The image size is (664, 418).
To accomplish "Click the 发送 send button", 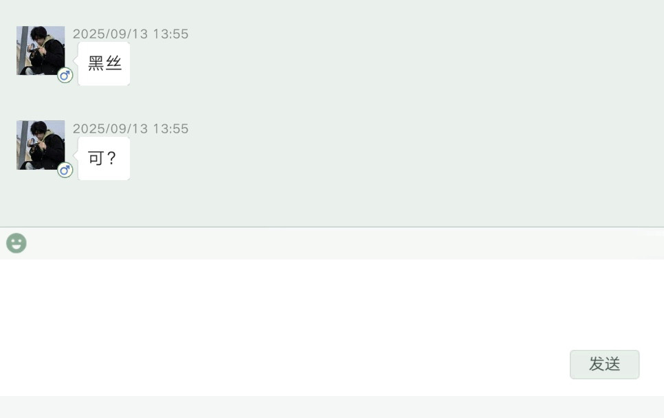I will coord(604,364).
